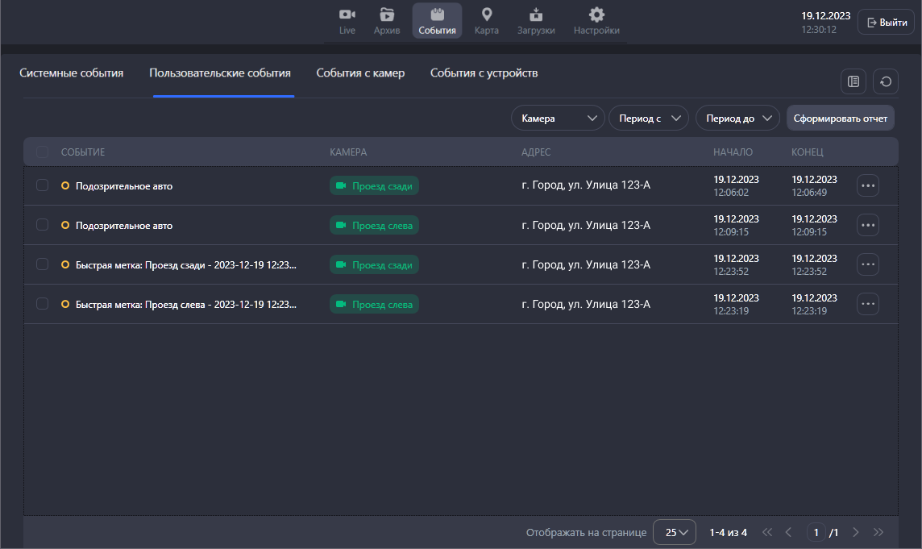922x549 pixels.
Task: Switch to События с камер tab
Action: coord(360,73)
